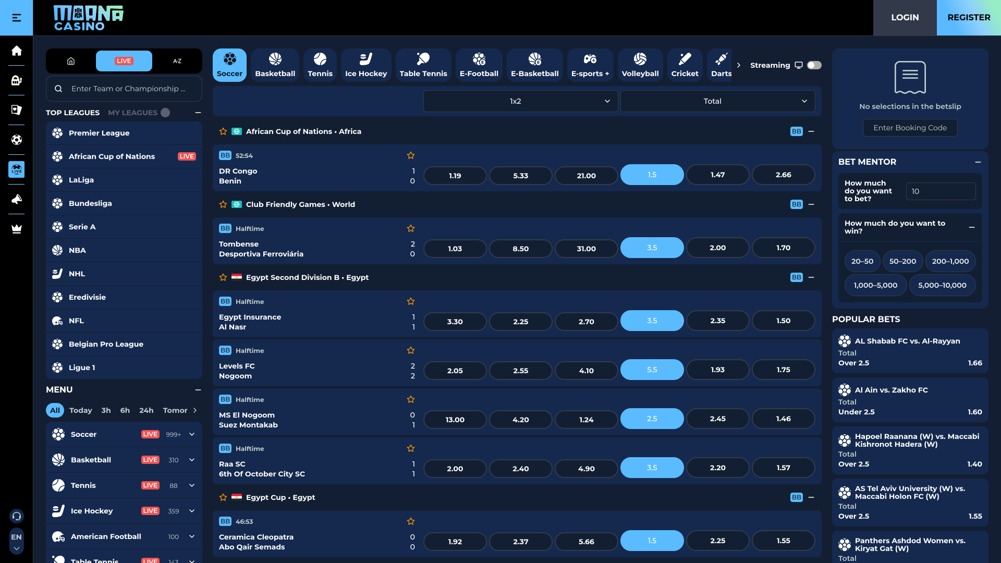Favorite the DR Congo vs Benin match

(411, 155)
